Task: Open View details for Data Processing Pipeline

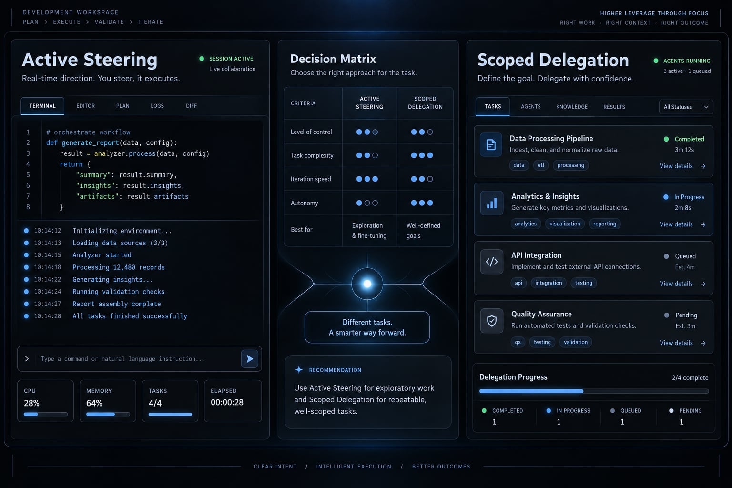Action: (x=676, y=166)
